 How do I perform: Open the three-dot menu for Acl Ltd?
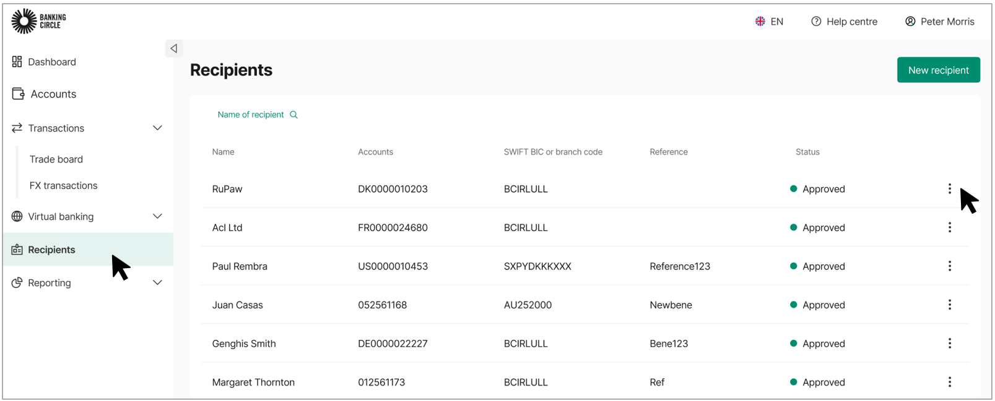pos(949,227)
